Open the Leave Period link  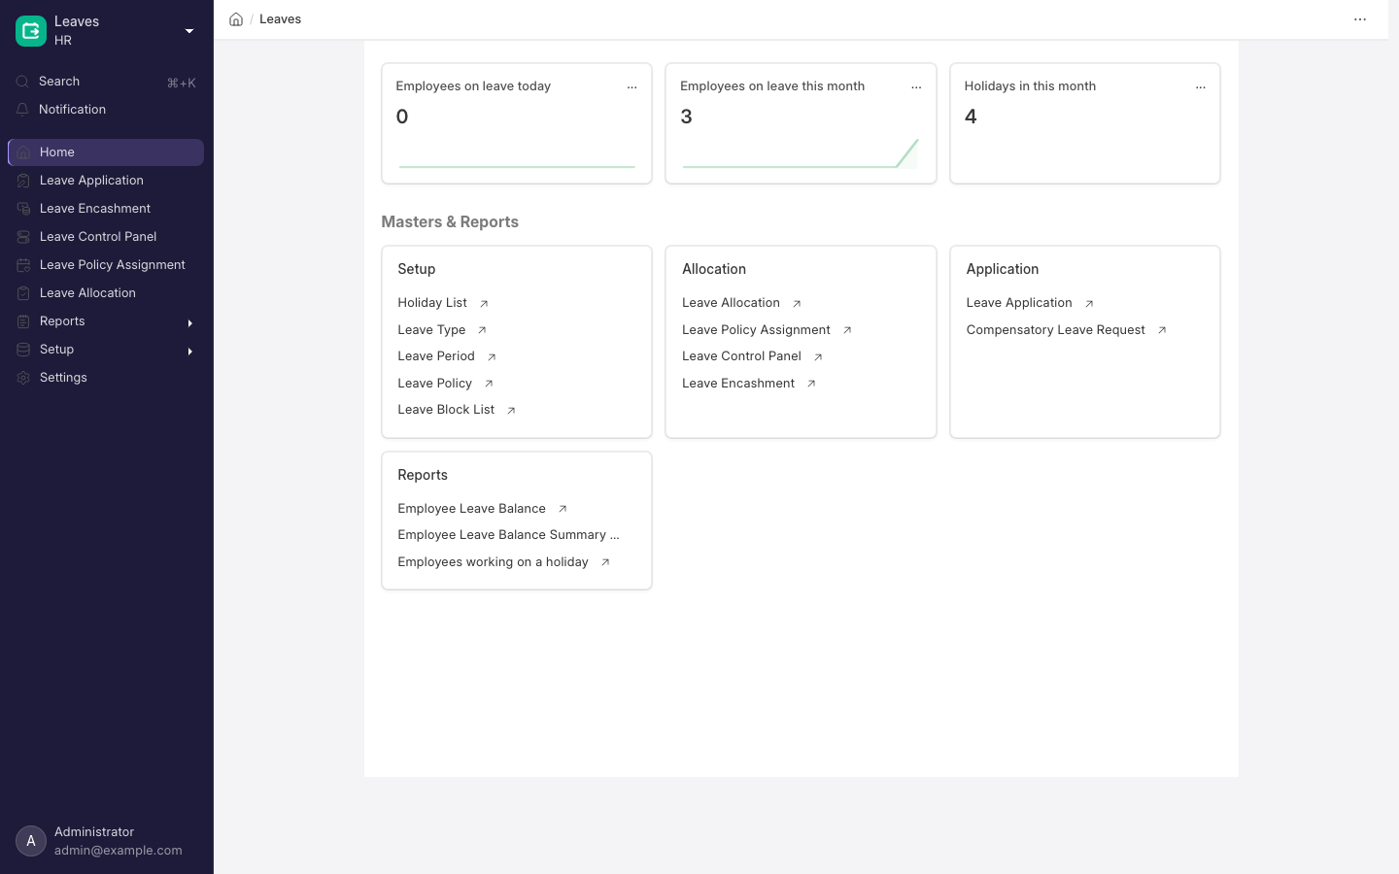436,356
